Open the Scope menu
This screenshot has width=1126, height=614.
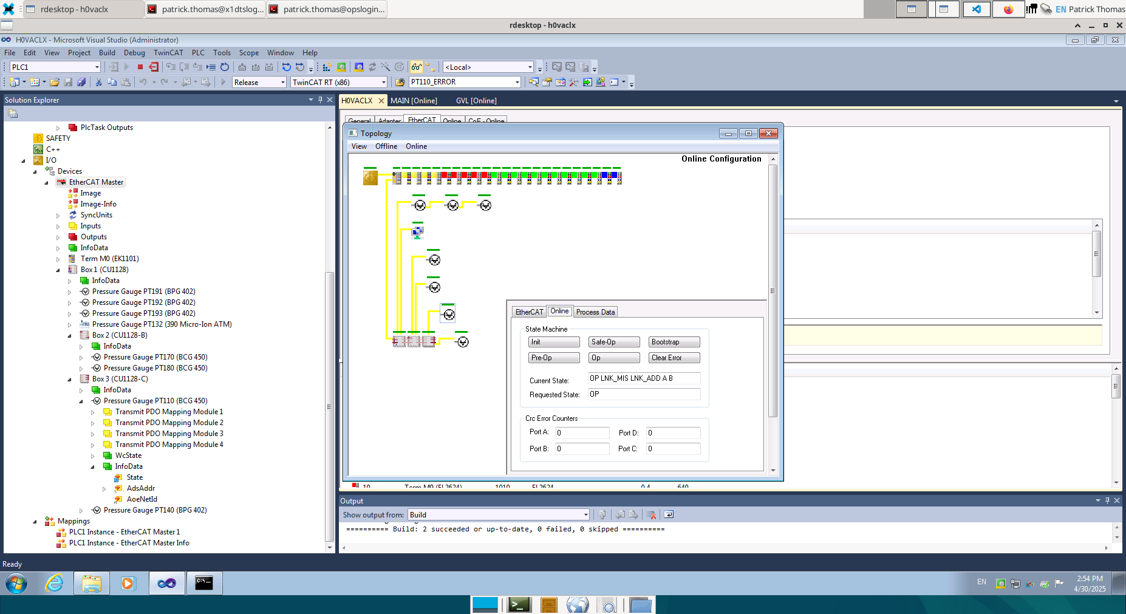249,53
